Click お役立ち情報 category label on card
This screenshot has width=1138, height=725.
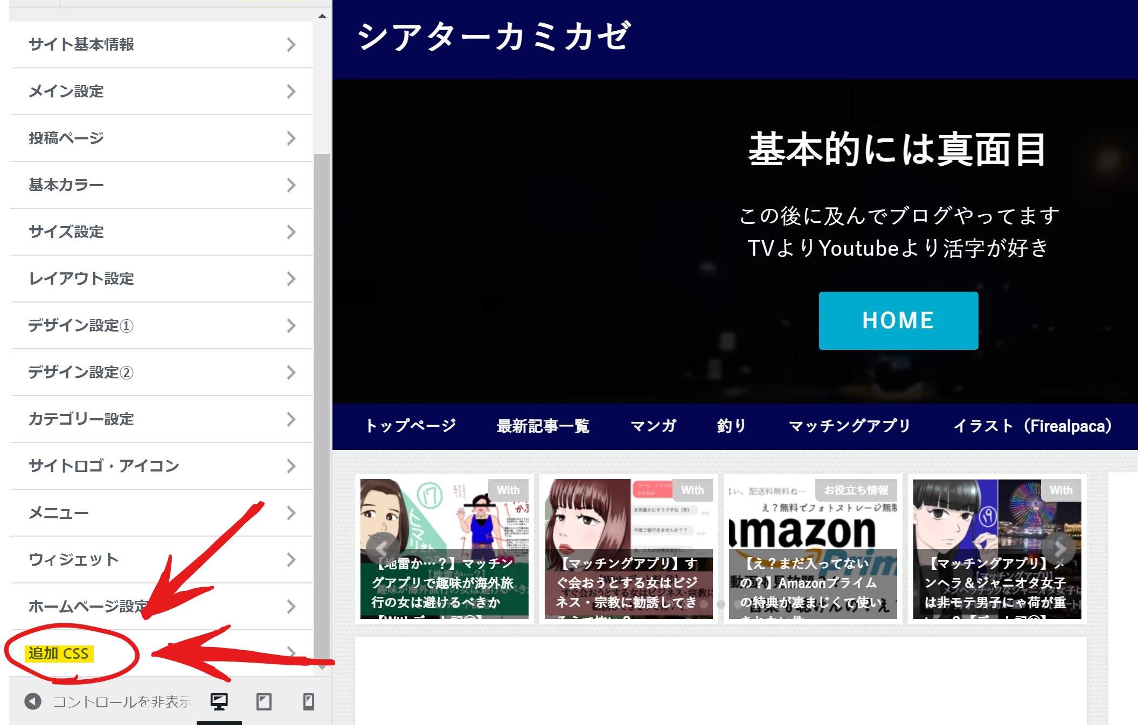click(x=856, y=490)
